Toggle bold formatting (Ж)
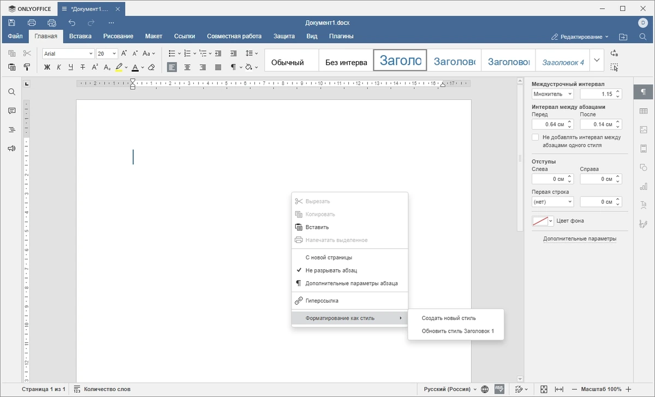 pyautogui.click(x=47, y=67)
